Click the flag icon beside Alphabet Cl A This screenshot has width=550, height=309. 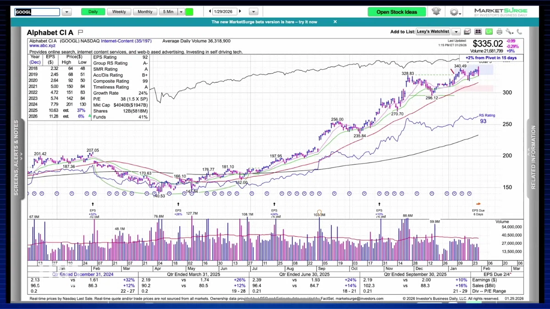coord(81,32)
